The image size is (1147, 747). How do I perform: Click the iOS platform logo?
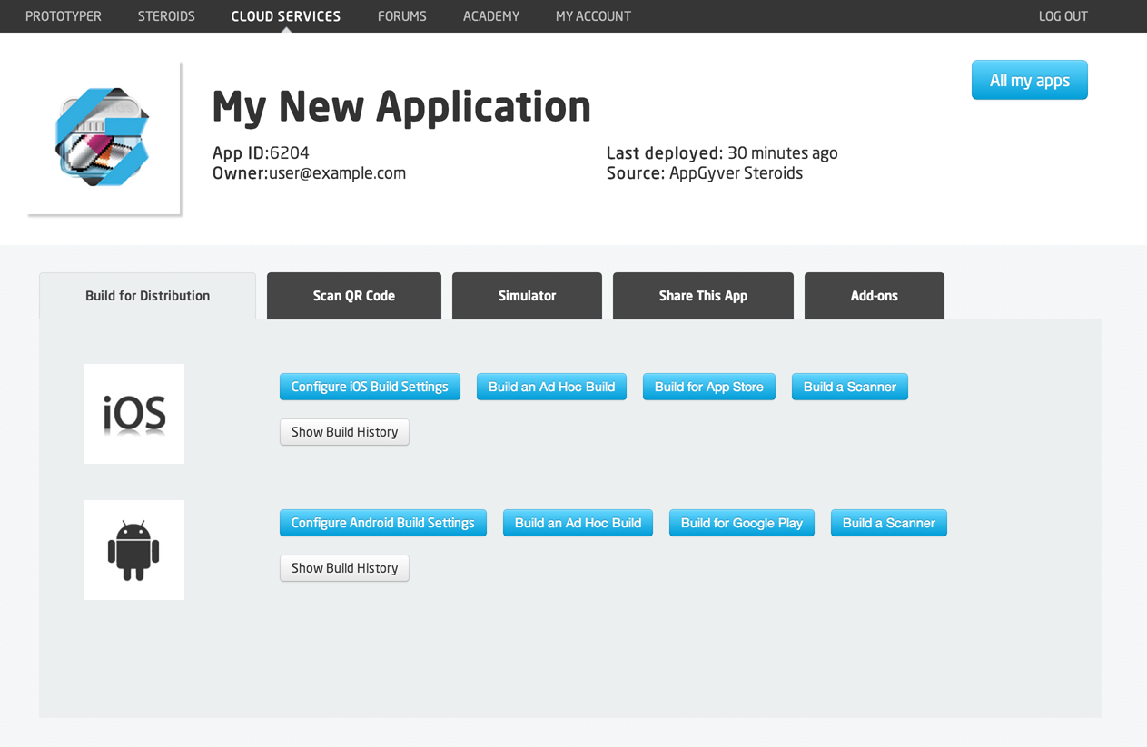tap(134, 414)
